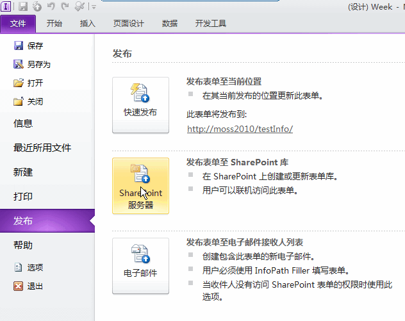The height and width of the screenshot is (321, 405).
Task: Click the Undo arrow in quick access toolbar
Action: (51, 7)
